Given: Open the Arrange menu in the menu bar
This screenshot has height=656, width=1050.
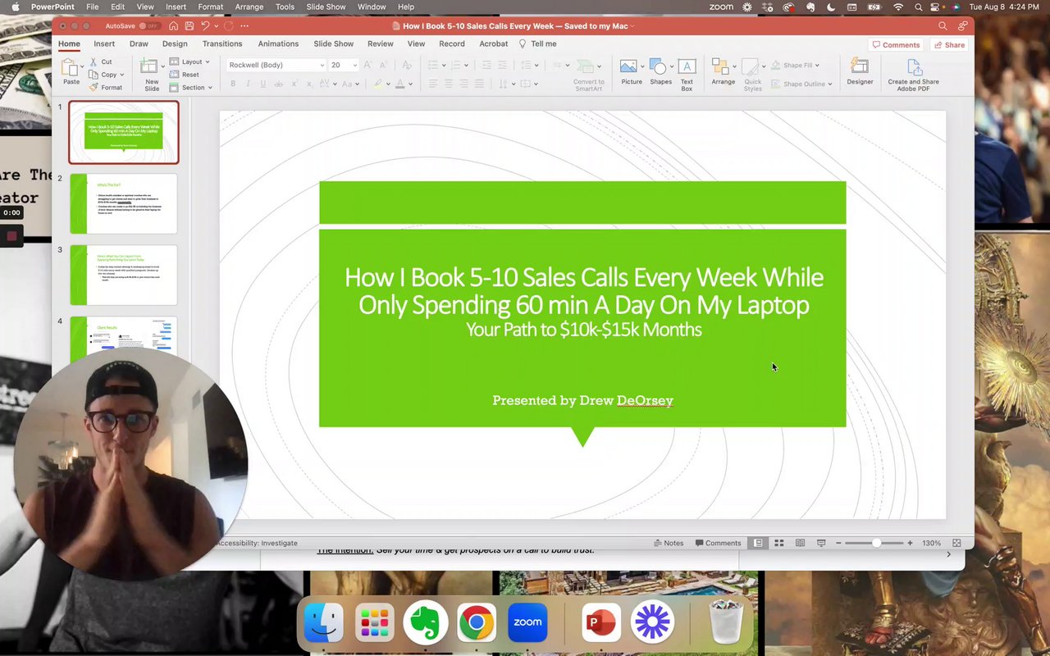Looking at the screenshot, I should coord(249,7).
